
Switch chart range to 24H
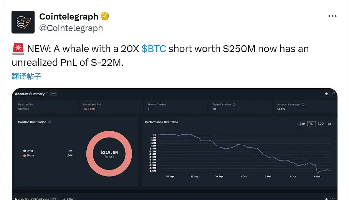[302, 124]
